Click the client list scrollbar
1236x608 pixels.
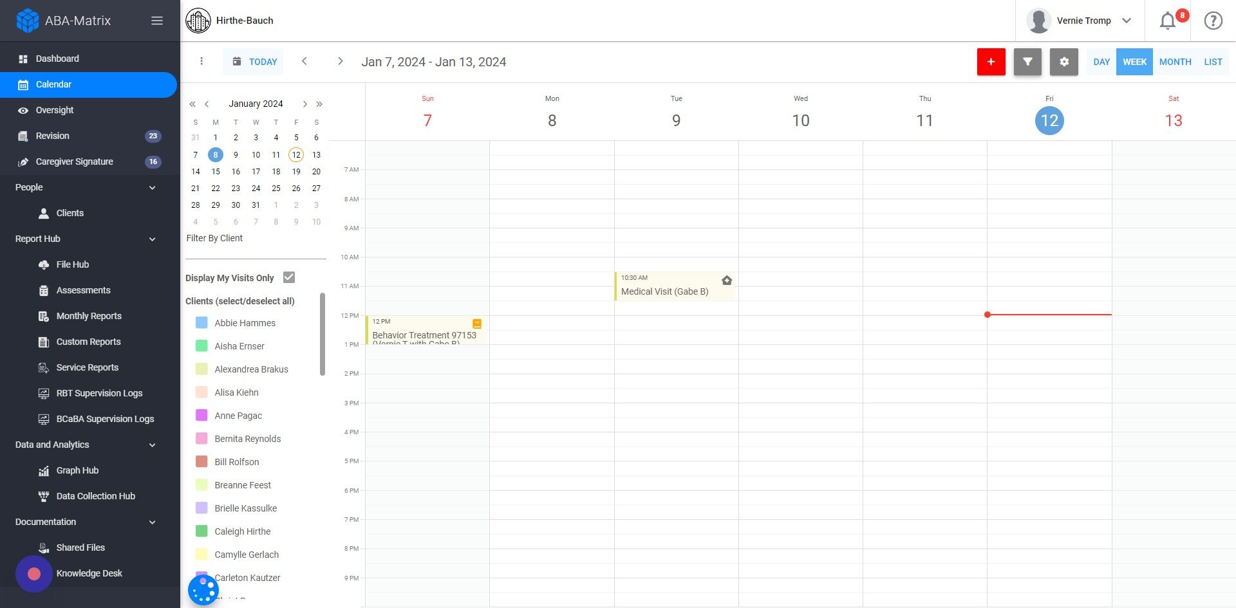(x=323, y=335)
